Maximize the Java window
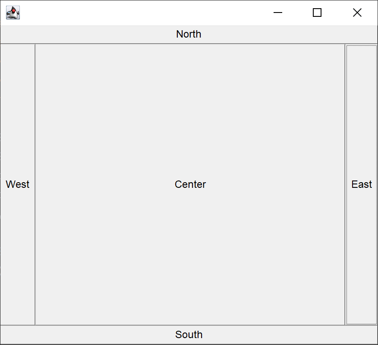Viewport: 378px width, 345px height. [x=317, y=13]
